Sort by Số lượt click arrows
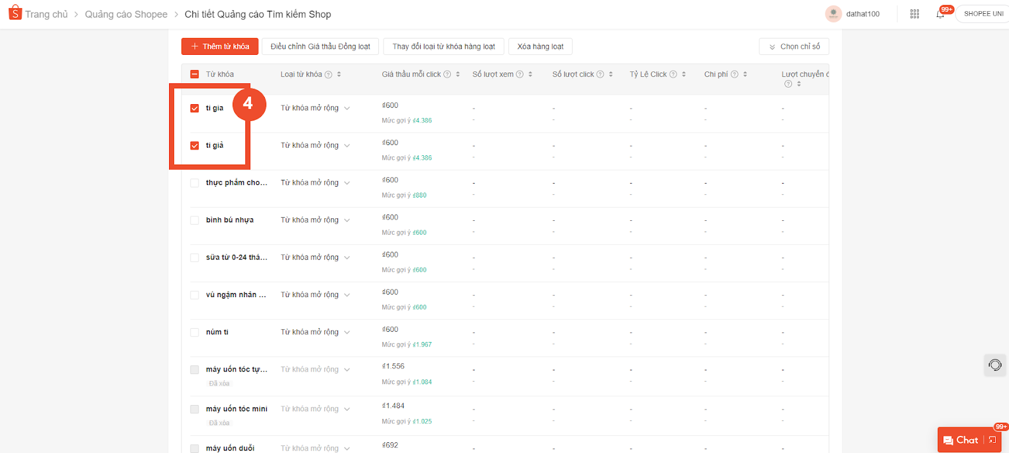The image size is (1009, 453). pyautogui.click(x=610, y=74)
